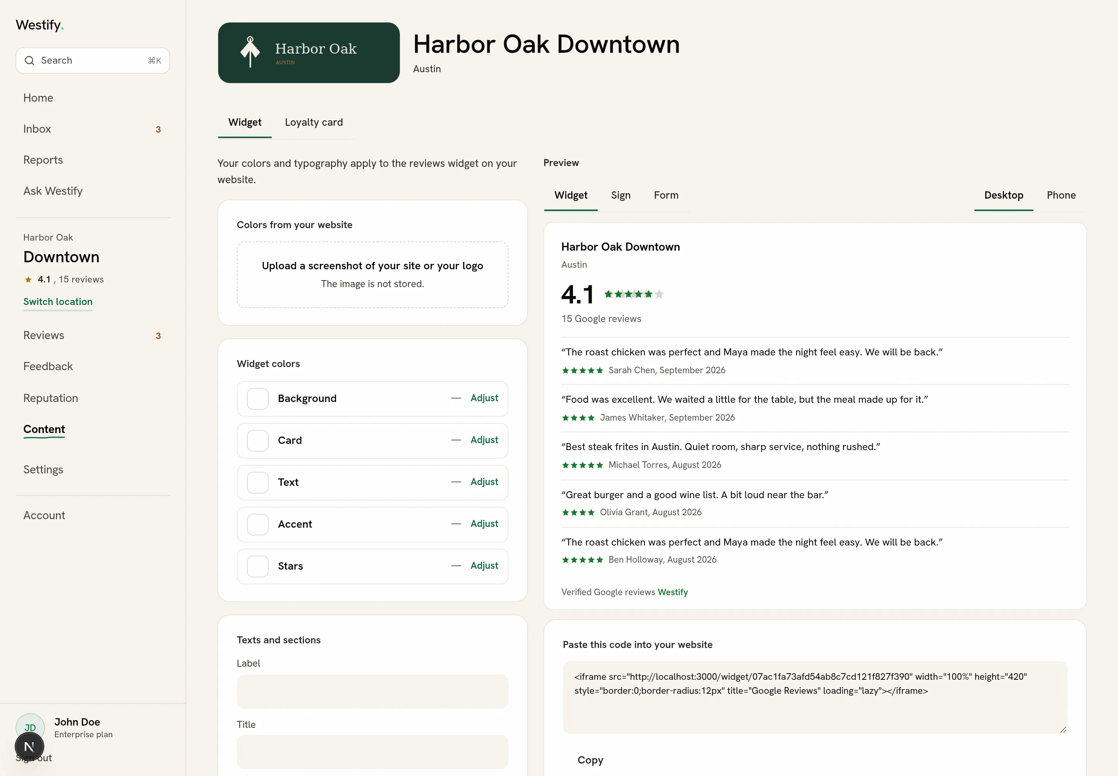Open the Text color swatch

point(258,482)
